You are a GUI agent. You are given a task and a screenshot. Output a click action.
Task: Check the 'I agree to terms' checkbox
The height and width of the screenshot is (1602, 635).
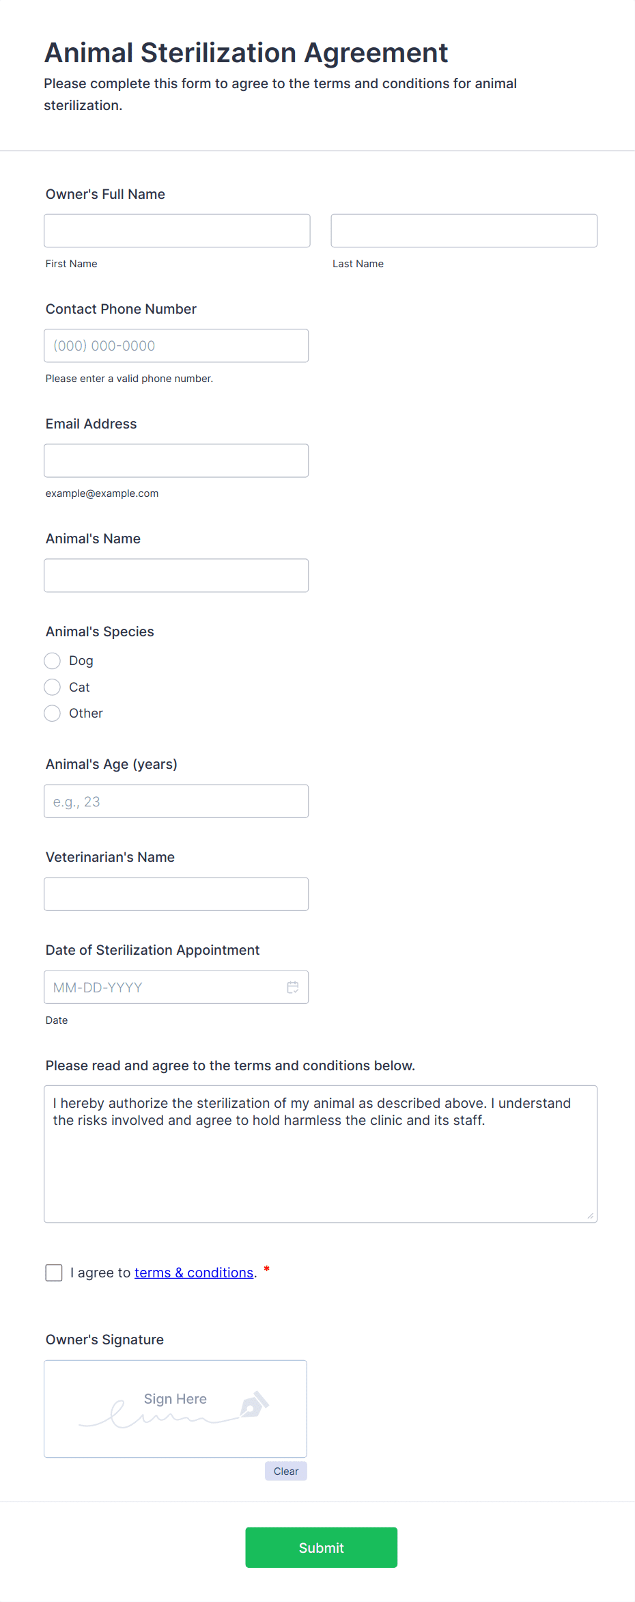pos(53,1273)
